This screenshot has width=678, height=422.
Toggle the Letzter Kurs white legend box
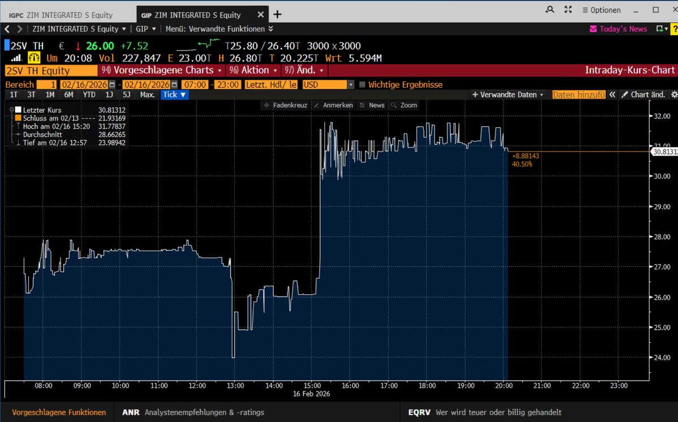pyautogui.click(x=18, y=110)
